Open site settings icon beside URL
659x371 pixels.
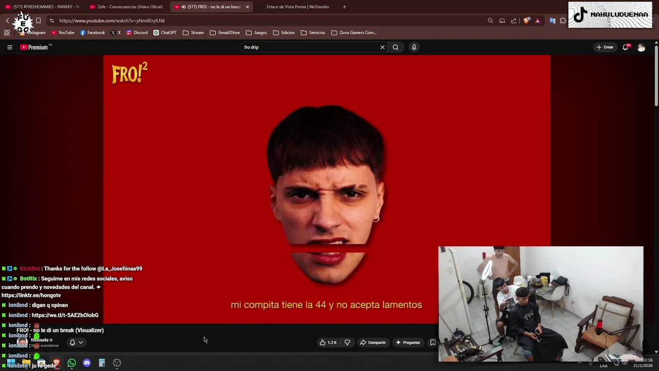51,21
